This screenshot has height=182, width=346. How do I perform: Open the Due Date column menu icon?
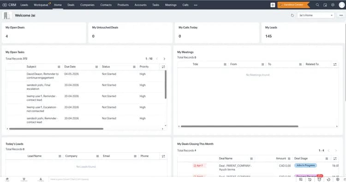97,67
